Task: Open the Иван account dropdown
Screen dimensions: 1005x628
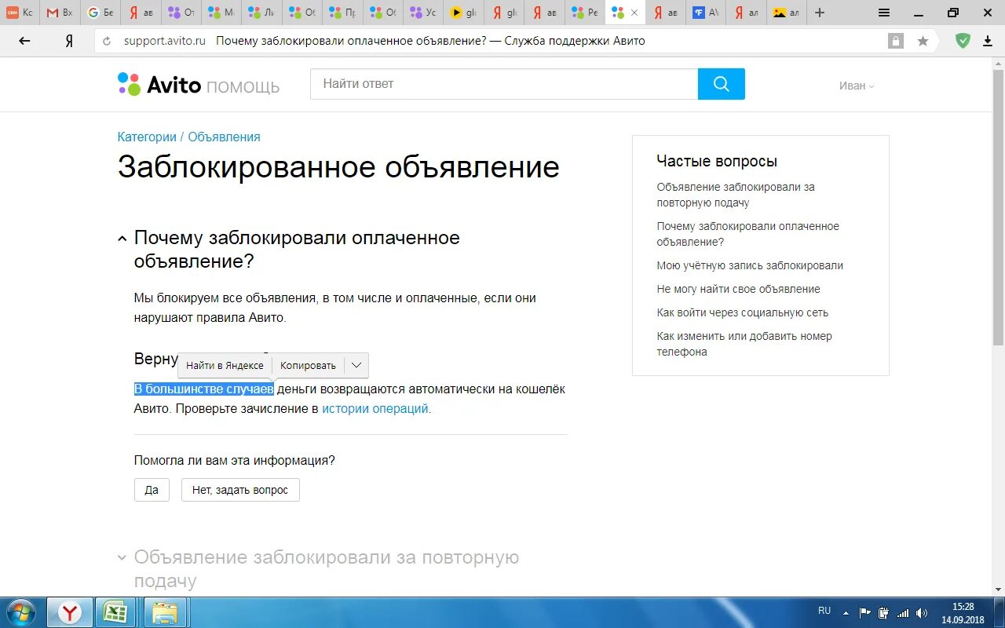Action: click(857, 86)
